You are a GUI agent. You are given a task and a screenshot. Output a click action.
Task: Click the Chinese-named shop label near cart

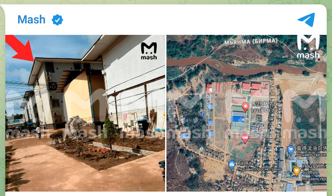click(x=311, y=148)
